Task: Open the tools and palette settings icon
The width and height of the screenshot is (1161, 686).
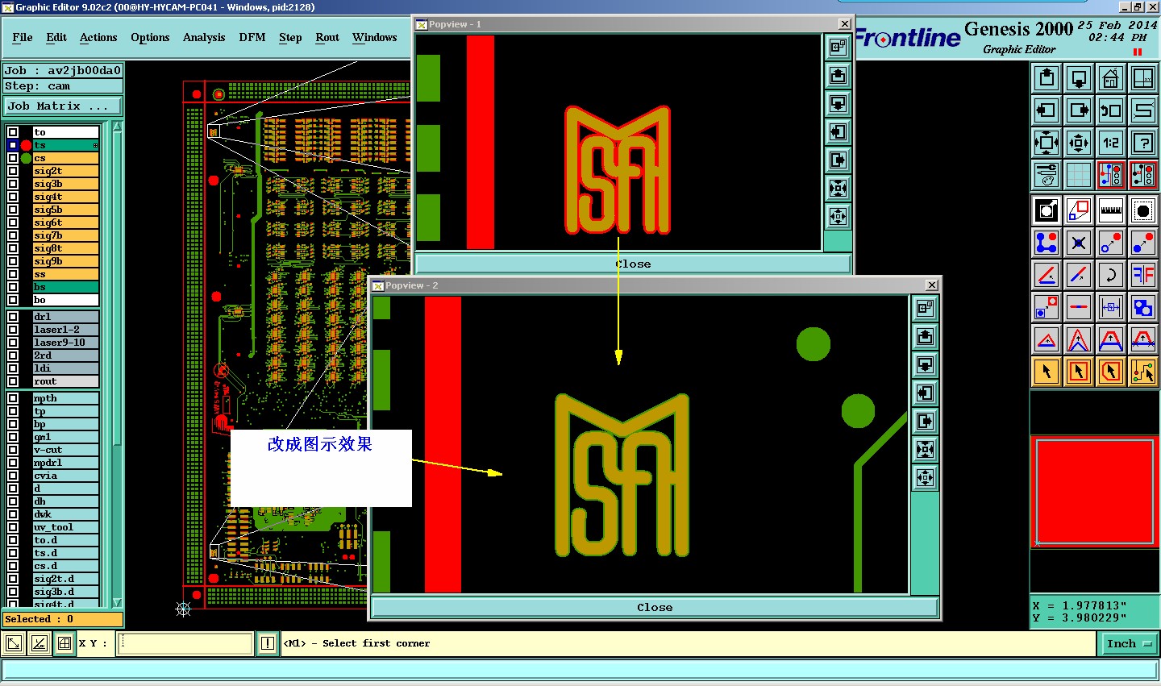Action: tap(1047, 174)
